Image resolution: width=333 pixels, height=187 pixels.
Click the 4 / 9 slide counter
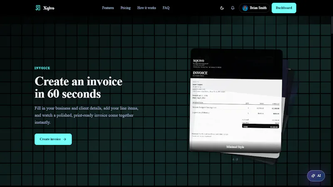235,160
